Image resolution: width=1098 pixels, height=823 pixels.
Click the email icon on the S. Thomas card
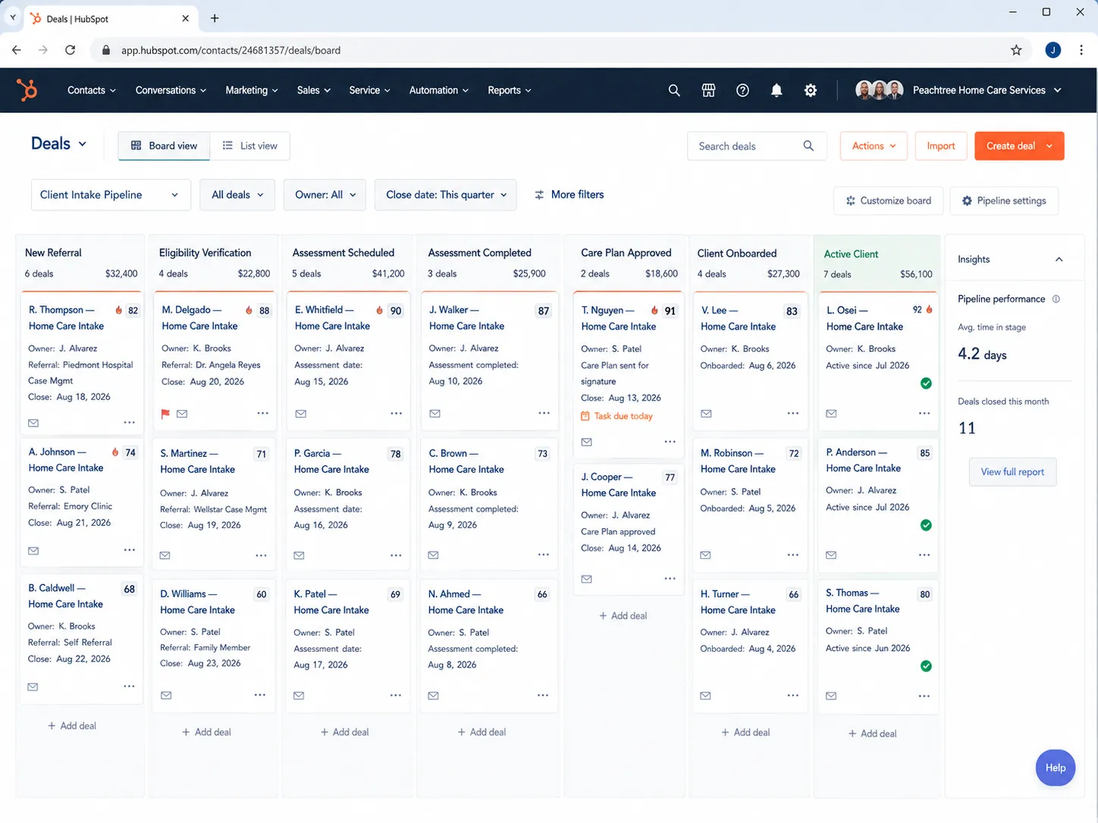831,696
